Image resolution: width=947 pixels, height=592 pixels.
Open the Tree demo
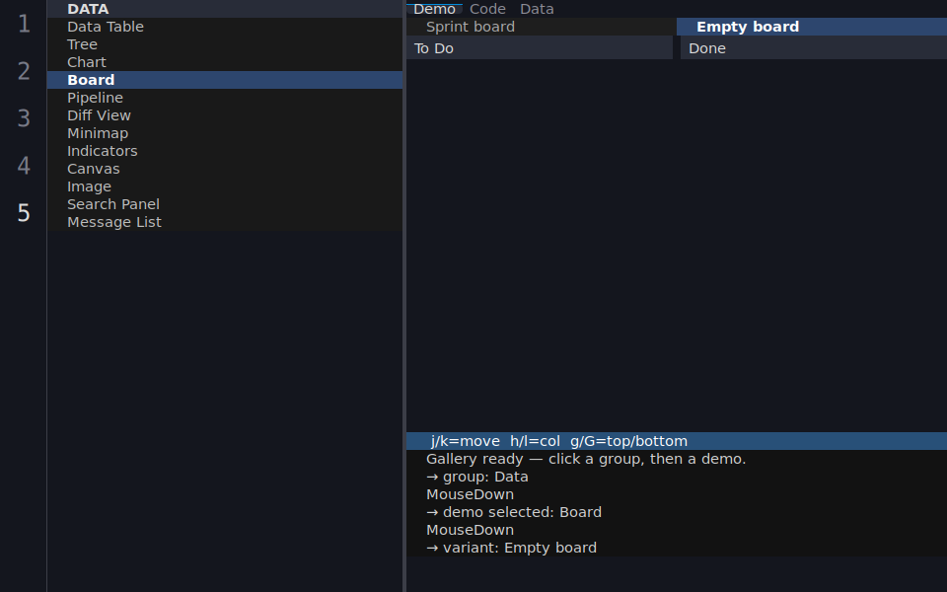point(225,44)
